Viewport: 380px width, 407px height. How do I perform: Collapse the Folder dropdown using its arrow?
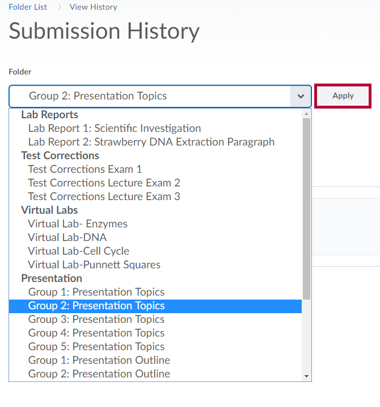(300, 97)
